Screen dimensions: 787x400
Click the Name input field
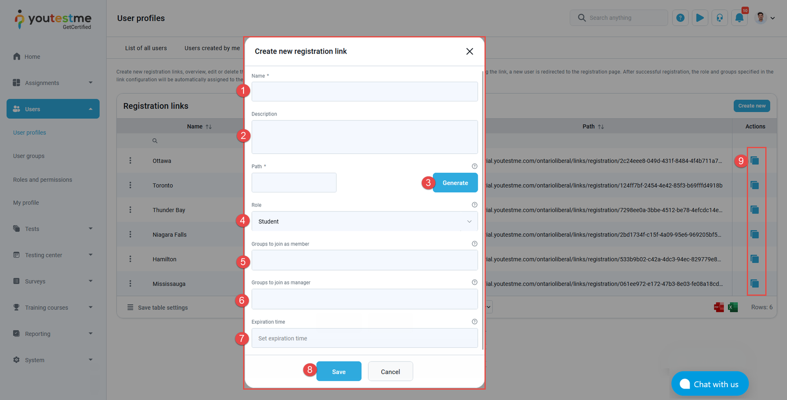pyautogui.click(x=364, y=92)
